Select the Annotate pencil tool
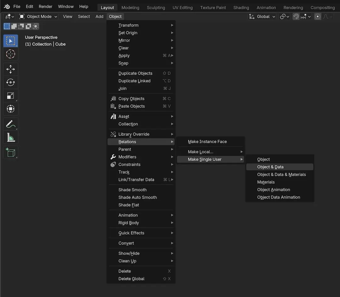Viewport: 340px width, 297px height. pos(11,124)
